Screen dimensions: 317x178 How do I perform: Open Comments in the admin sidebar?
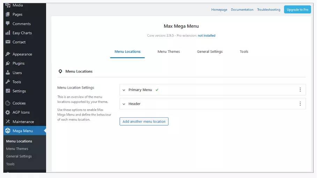click(x=22, y=24)
